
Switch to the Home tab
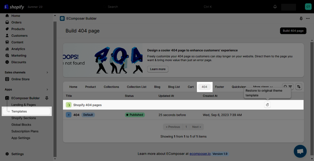[73, 87]
